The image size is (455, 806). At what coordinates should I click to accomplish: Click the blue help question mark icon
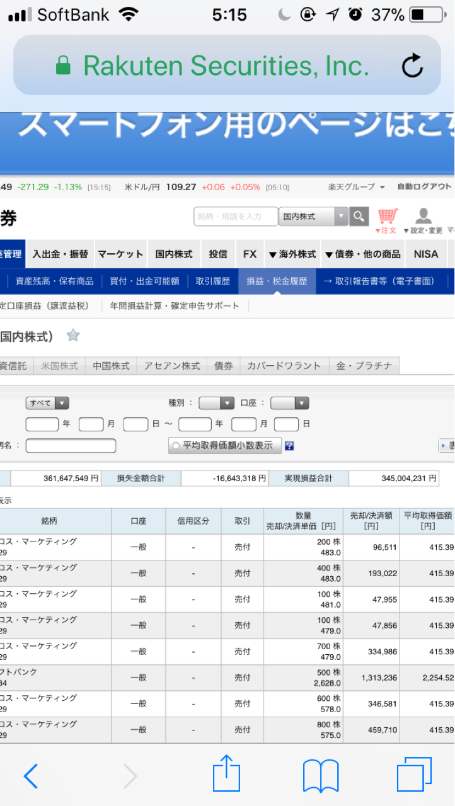point(289,446)
